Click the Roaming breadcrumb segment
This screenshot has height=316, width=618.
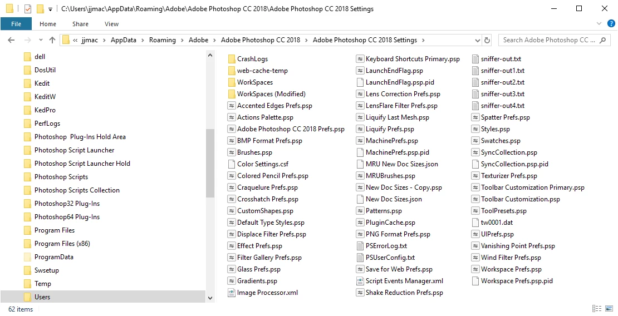(x=163, y=40)
